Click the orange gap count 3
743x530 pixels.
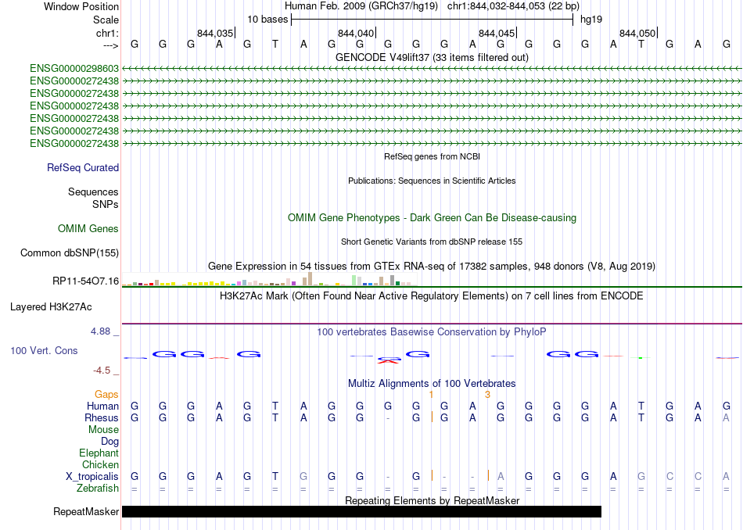487,395
